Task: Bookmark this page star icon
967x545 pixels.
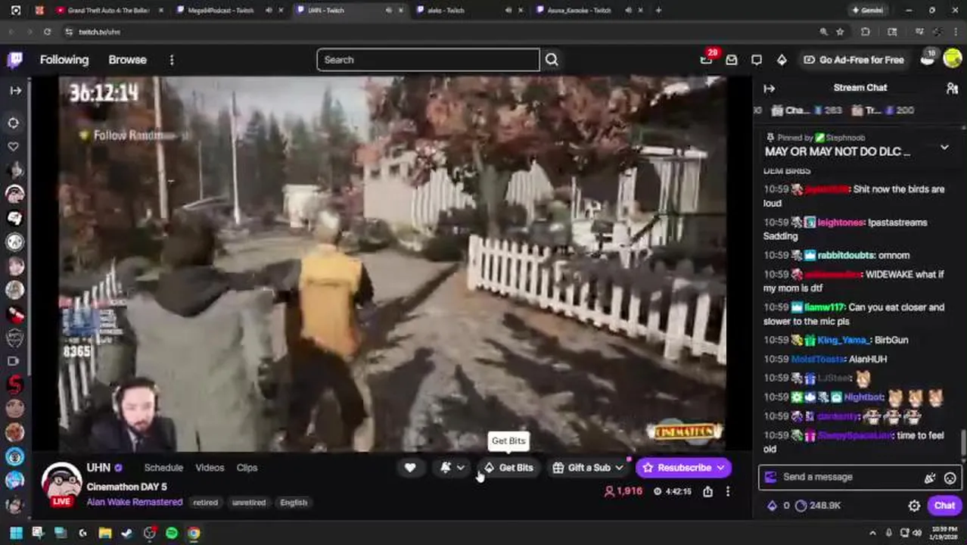Action: point(840,32)
